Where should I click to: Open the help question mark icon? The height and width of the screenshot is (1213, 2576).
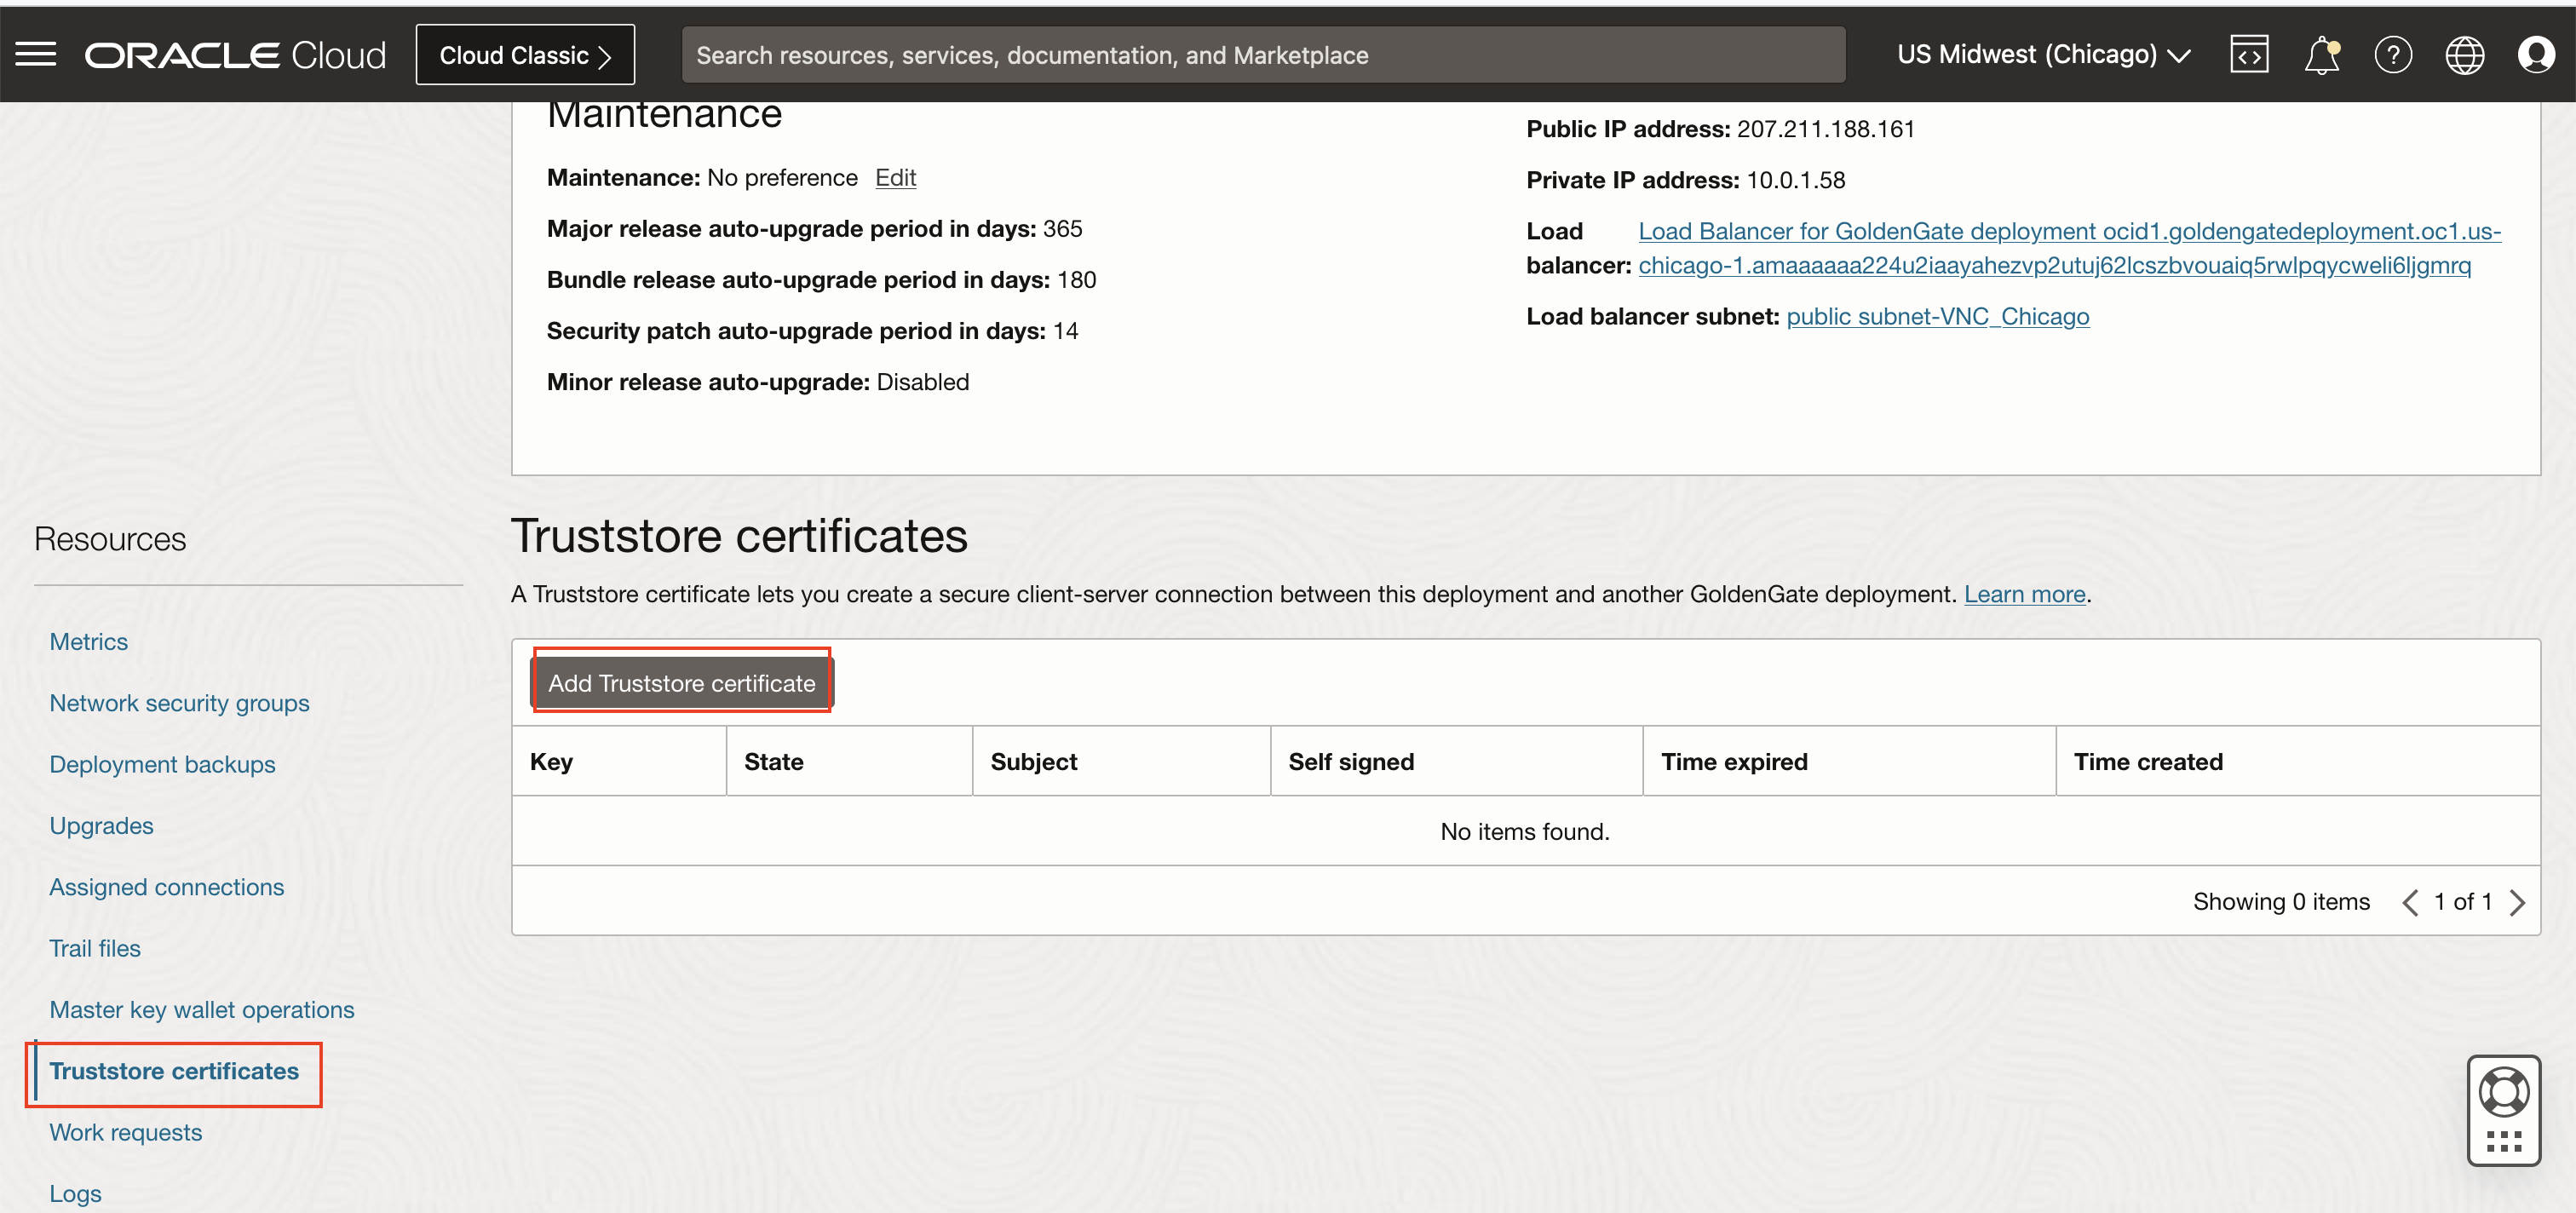pos(2393,55)
